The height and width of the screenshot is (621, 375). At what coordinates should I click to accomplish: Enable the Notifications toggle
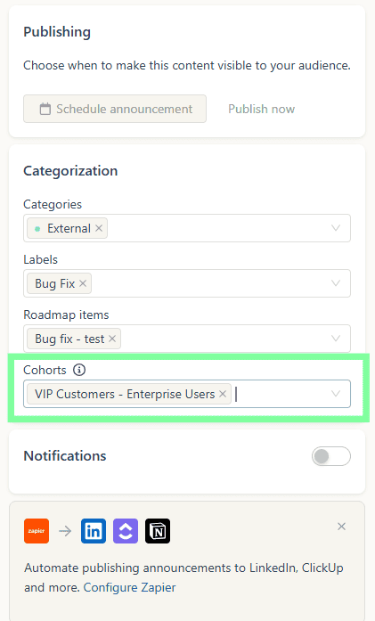point(331,456)
